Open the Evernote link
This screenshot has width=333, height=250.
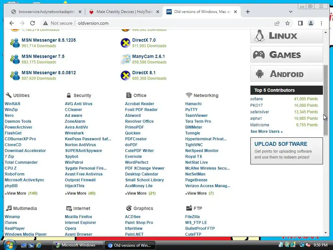click(x=133, y=157)
